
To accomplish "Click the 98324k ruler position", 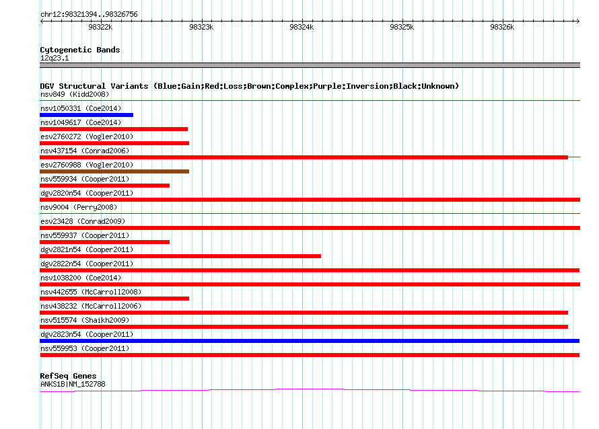I will coord(302,27).
